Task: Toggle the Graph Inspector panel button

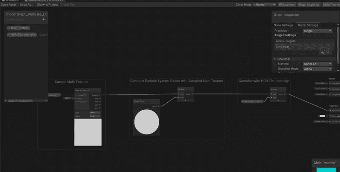Action: point(308,4)
